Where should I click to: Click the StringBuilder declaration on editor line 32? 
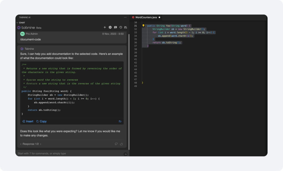pyautogui.click(x=179, y=29)
